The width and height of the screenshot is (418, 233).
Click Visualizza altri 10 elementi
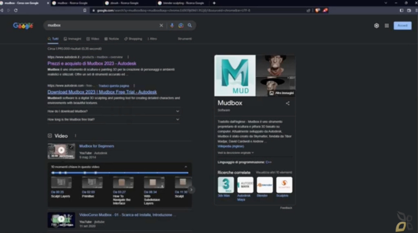tap(274, 173)
